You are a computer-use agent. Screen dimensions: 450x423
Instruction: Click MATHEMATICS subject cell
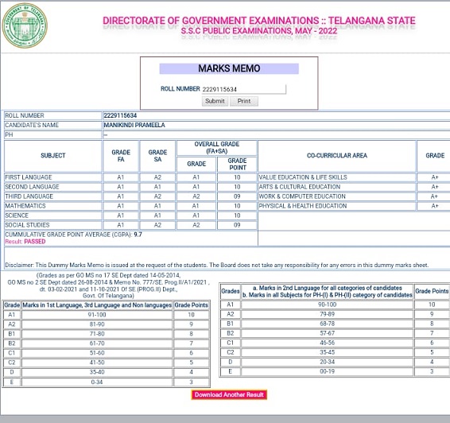[x=52, y=206]
